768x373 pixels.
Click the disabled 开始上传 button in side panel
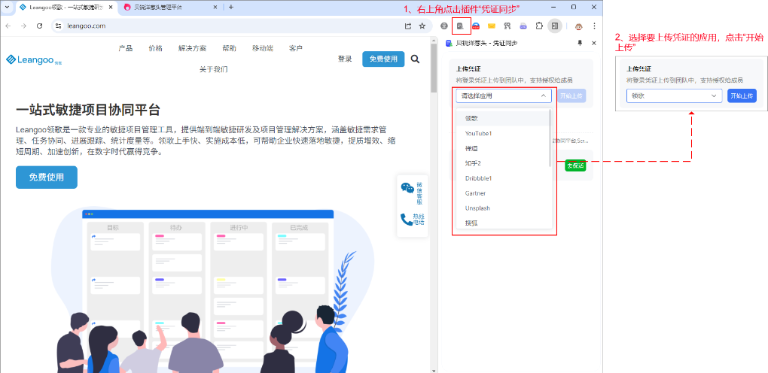572,96
